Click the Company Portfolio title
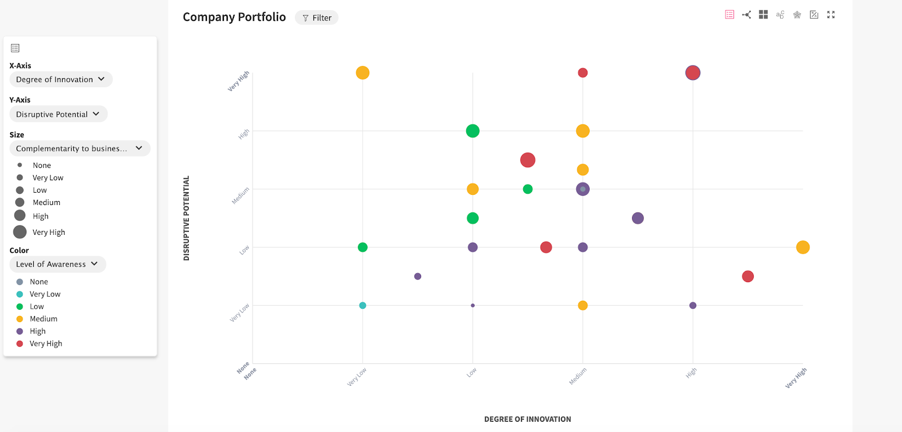Viewport: 902px width, 432px height. point(234,17)
